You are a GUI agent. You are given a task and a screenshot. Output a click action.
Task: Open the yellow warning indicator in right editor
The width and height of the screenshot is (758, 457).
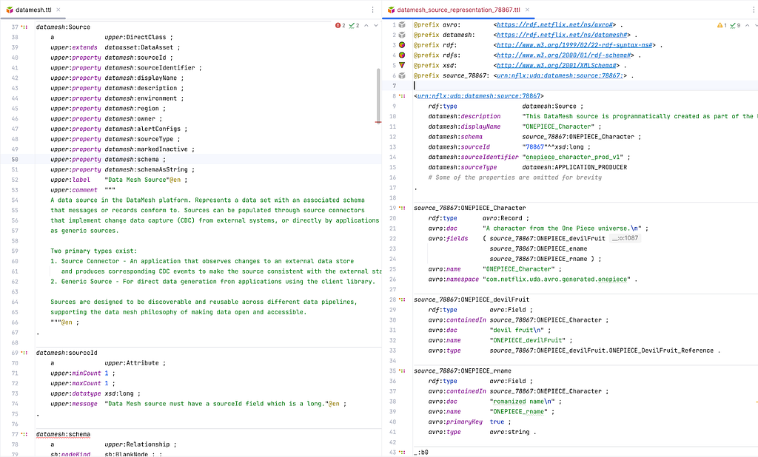tap(722, 26)
